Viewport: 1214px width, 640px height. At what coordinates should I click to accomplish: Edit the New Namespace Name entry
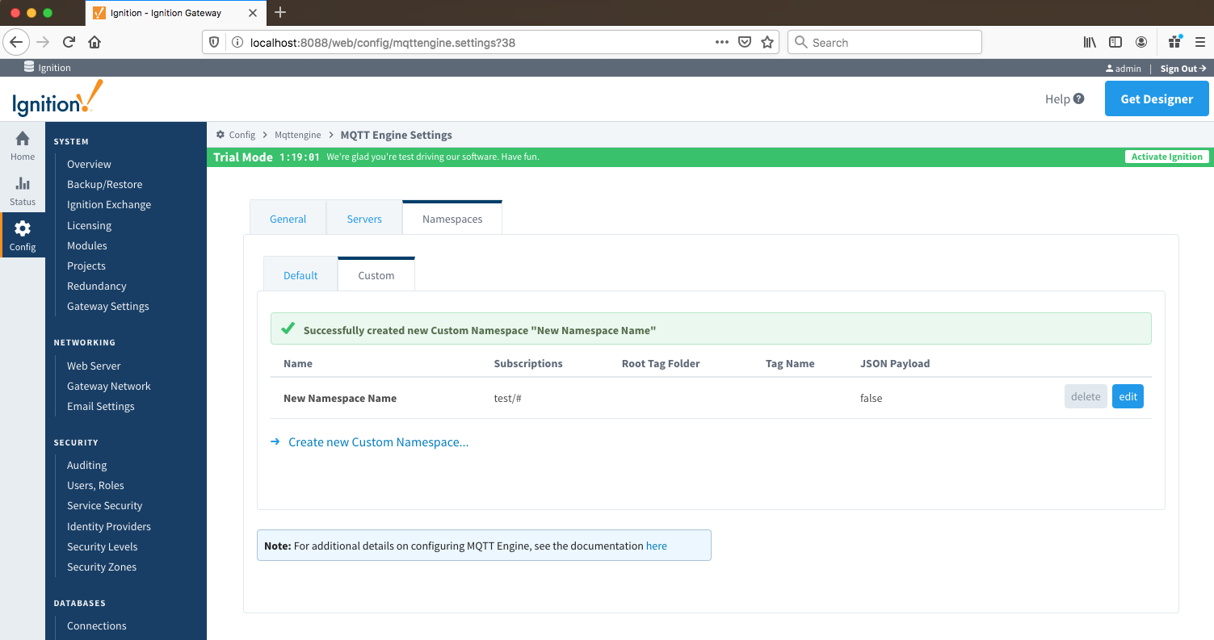1128,396
